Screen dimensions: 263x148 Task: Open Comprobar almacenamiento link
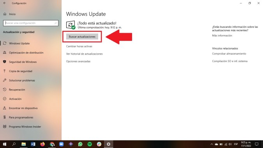click(229, 54)
